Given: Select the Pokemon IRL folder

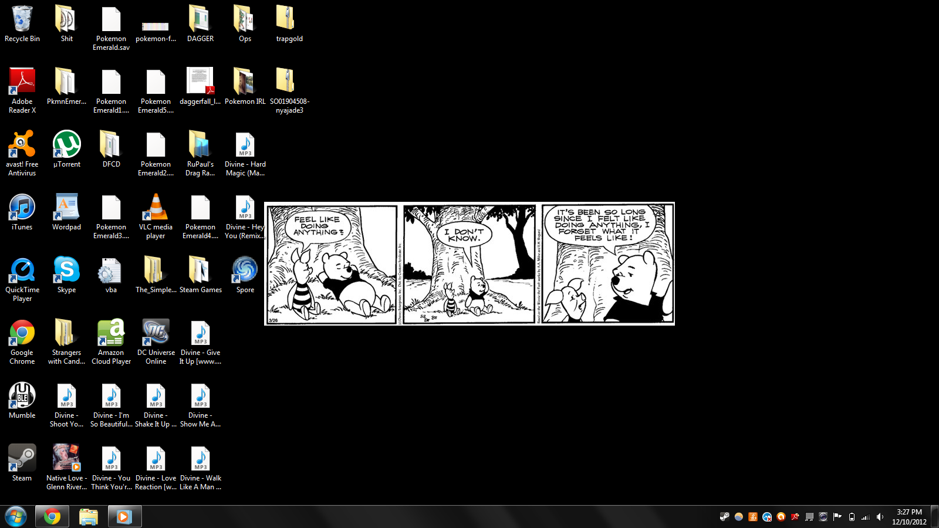Looking at the screenshot, I should (245, 87).
